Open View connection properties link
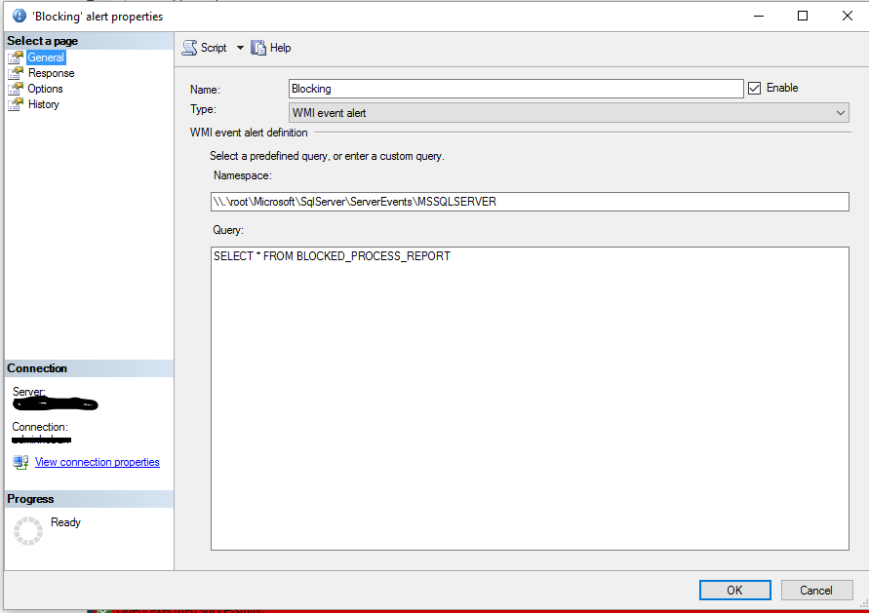Image resolution: width=869 pixels, height=613 pixels. (x=97, y=462)
